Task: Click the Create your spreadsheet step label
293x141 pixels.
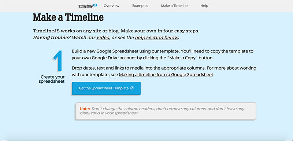Action: coord(52,79)
